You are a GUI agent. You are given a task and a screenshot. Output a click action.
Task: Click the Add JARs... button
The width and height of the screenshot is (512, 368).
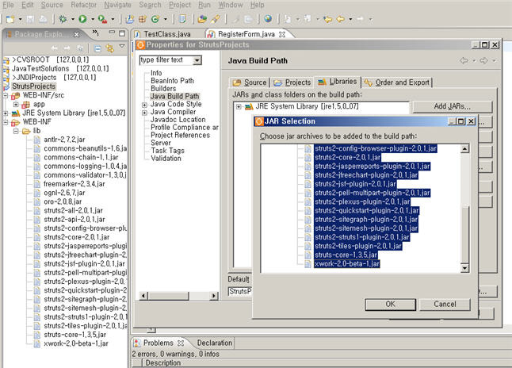click(x=453, y=106)
